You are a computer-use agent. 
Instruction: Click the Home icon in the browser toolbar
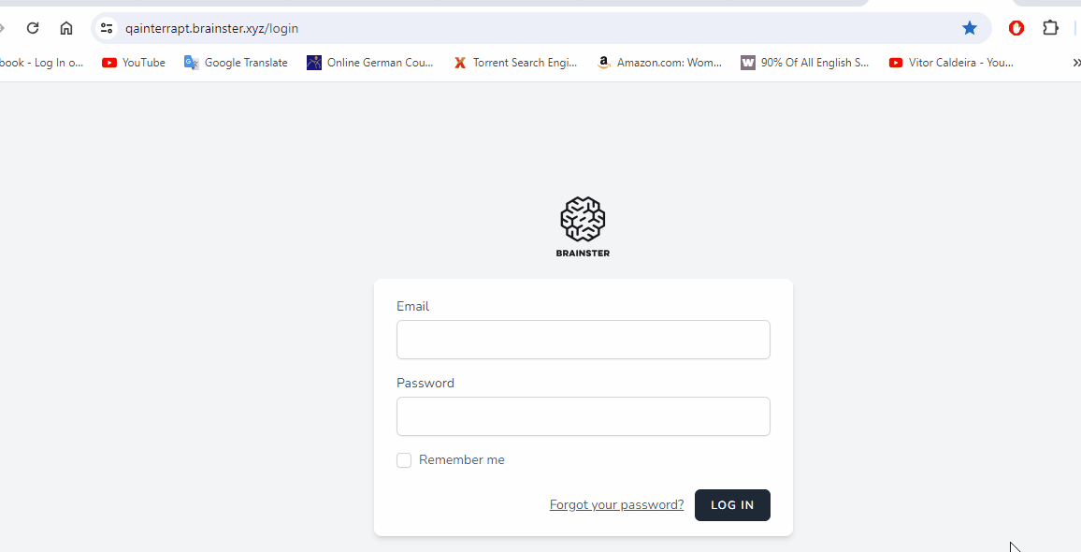66,28
